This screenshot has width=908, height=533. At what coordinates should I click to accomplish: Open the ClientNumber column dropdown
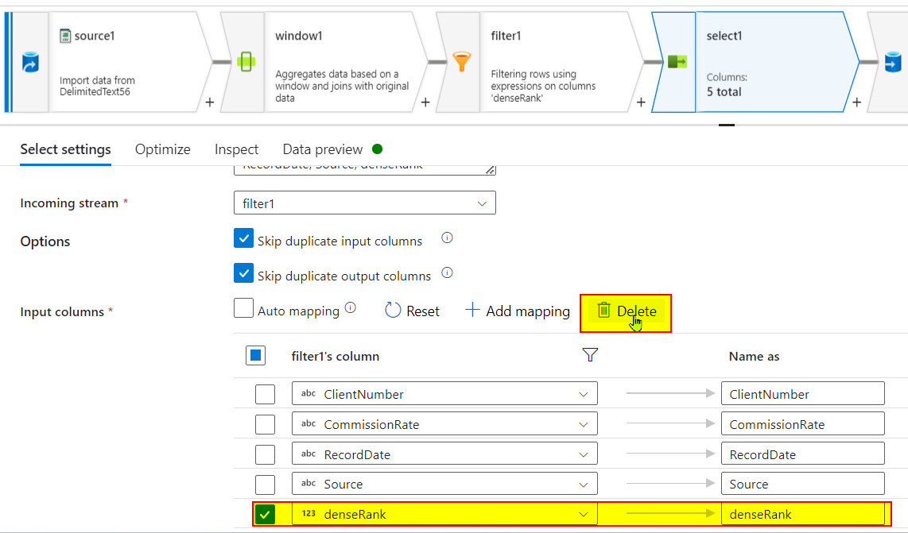[x=584, y=393]
